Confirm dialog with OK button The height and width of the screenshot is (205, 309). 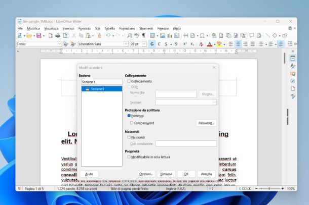coord(186,174)
